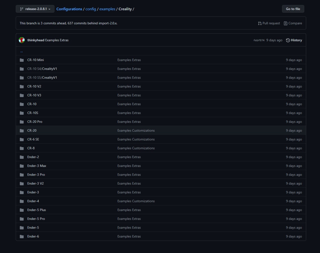The height and width of the screenshot is (253, 320).
Task: Open the CR-10 S4/CrealityV1 folder
Action: pos(42,69)
